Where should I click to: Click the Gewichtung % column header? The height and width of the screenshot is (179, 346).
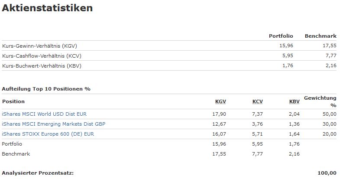320,101
